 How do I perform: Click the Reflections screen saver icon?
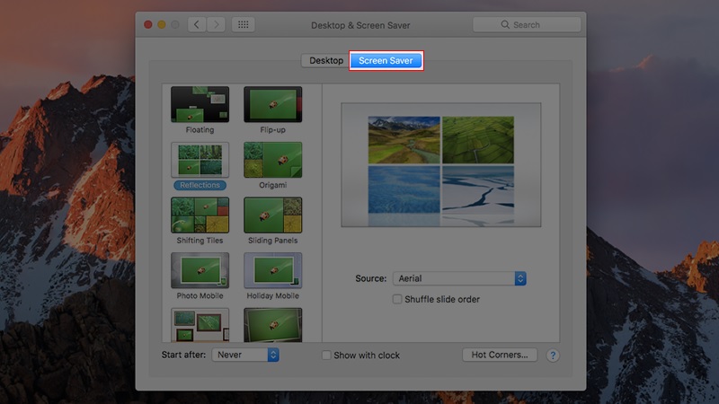[200, 160]
